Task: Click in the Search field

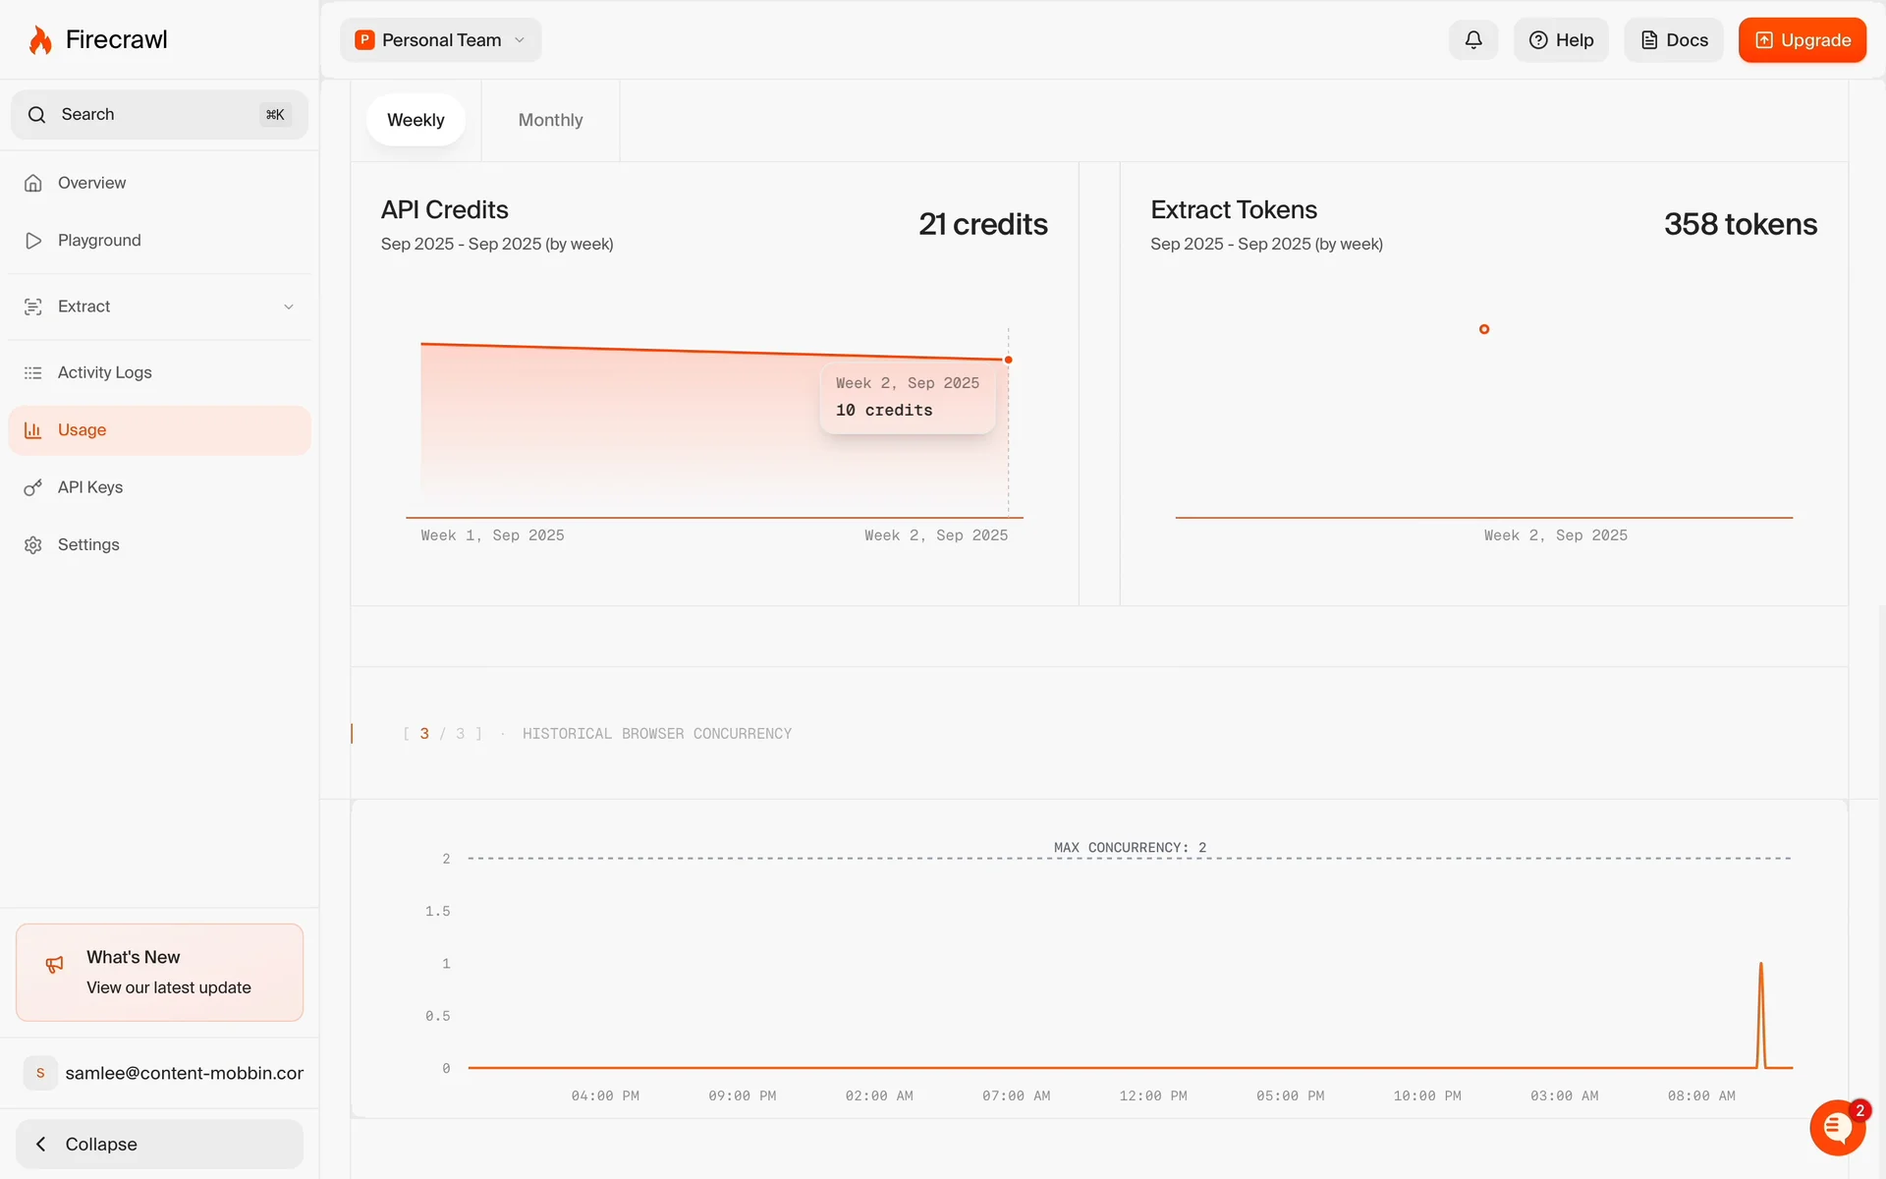Action: pyautogui.click(x=159, y=115)
